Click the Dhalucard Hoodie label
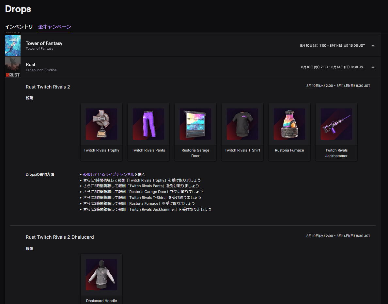This screenshot has height=304, width=388. tap(101, 301)
